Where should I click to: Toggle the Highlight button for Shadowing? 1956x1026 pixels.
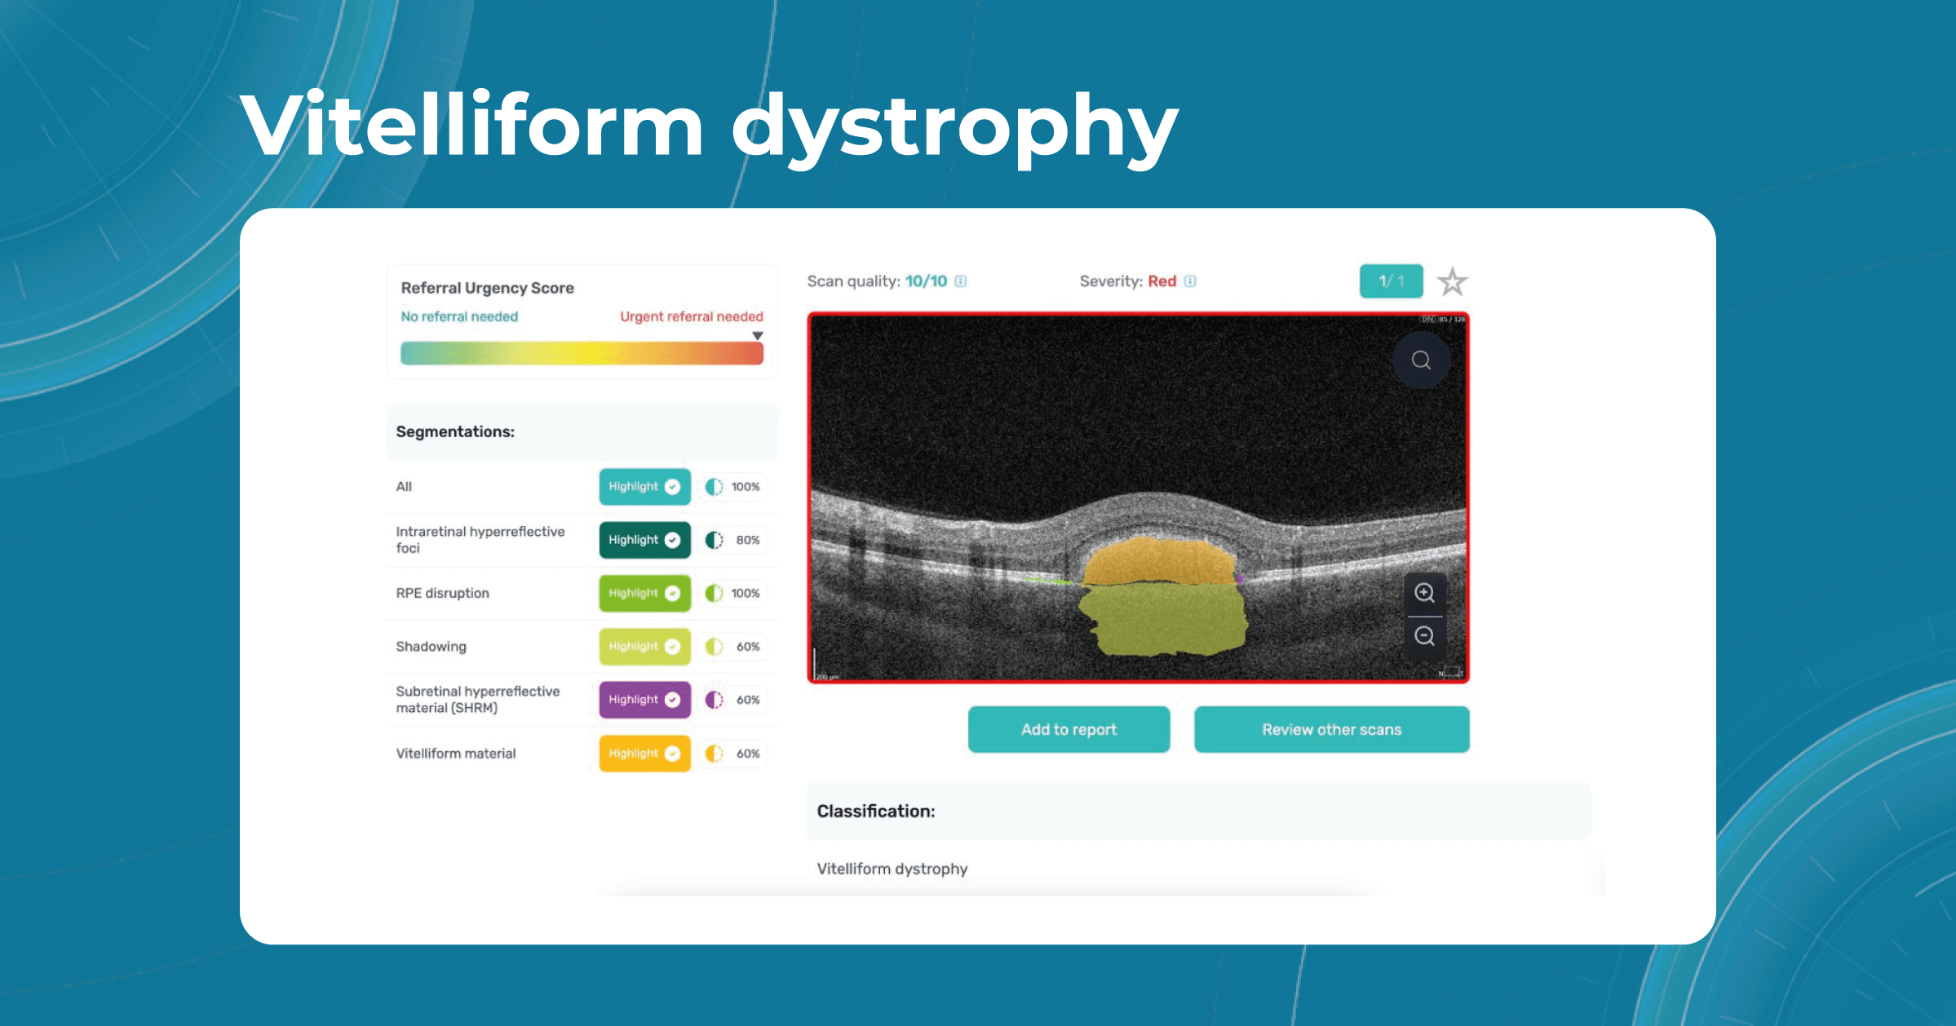(629, 635)
